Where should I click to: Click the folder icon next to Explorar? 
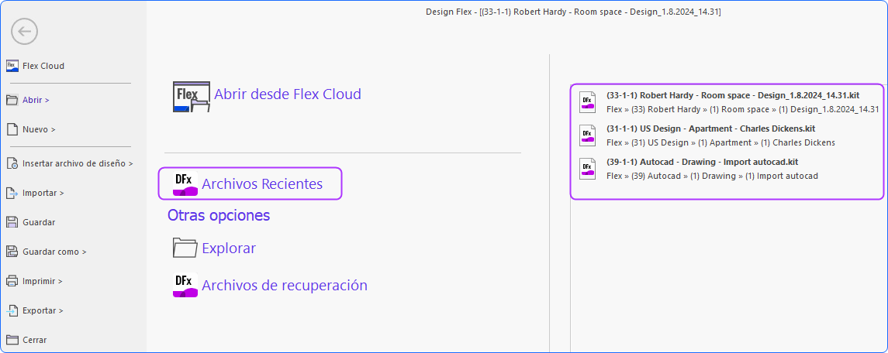185,248
